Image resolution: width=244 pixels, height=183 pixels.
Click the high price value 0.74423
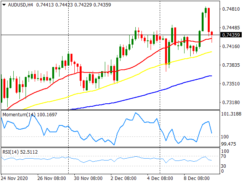point(64,5)
